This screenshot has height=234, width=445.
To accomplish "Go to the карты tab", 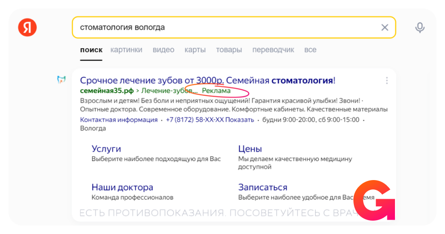I will [195, 50].
